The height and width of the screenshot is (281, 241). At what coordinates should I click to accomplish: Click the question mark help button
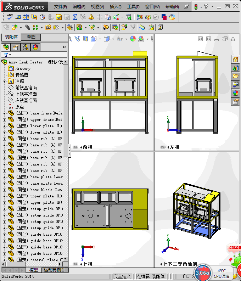pos(206,6)
